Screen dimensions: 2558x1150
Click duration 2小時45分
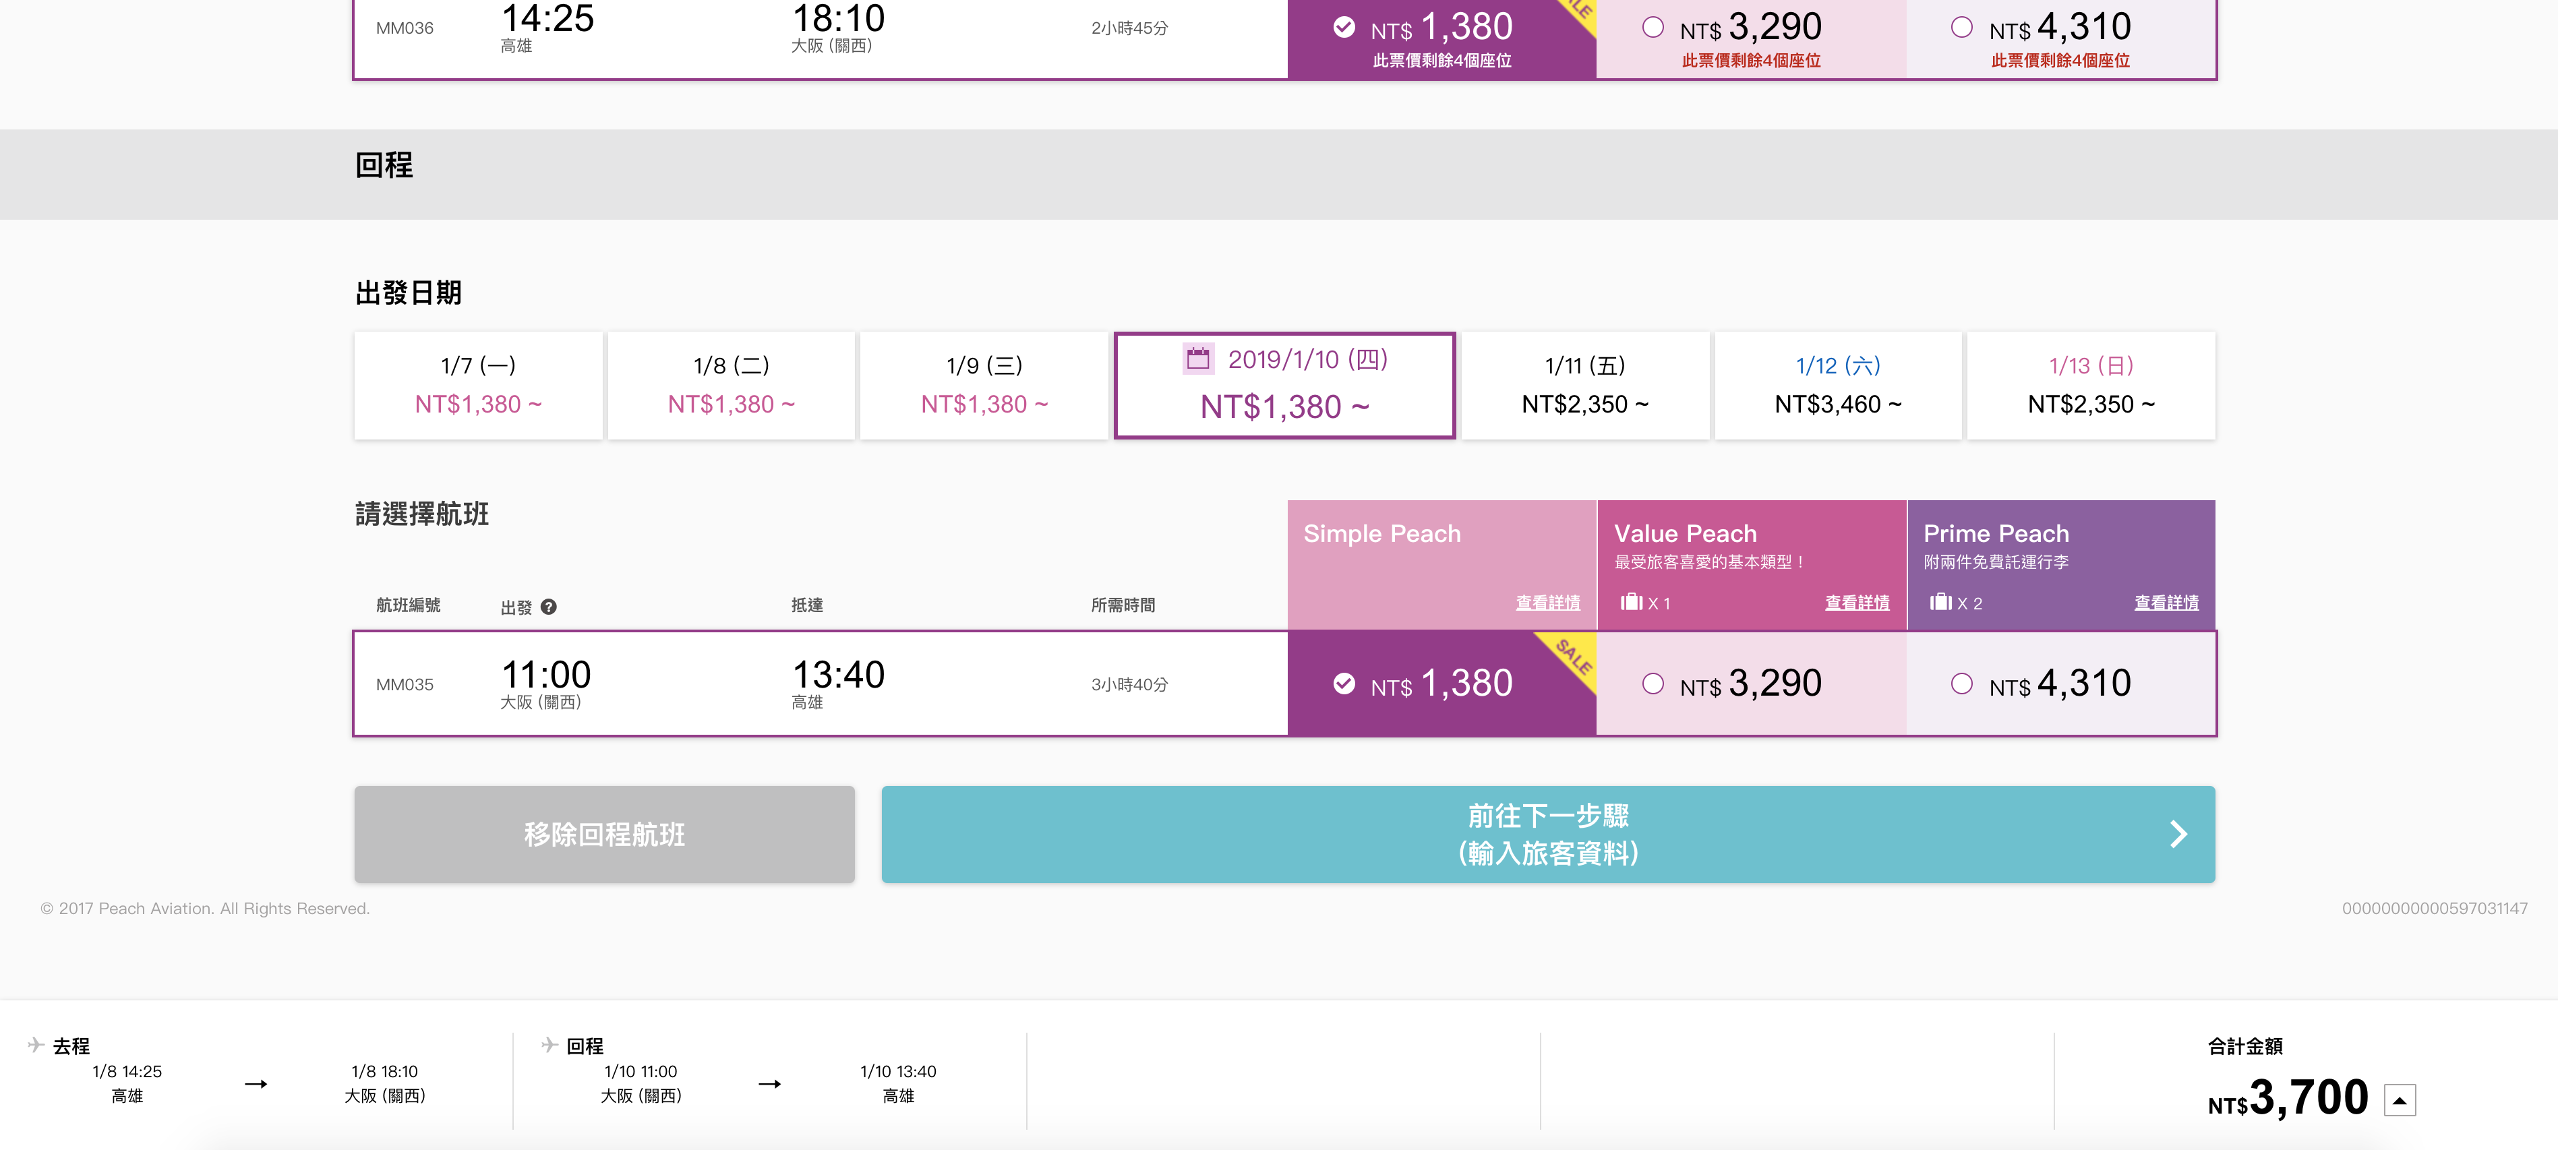coord(1129,28)
